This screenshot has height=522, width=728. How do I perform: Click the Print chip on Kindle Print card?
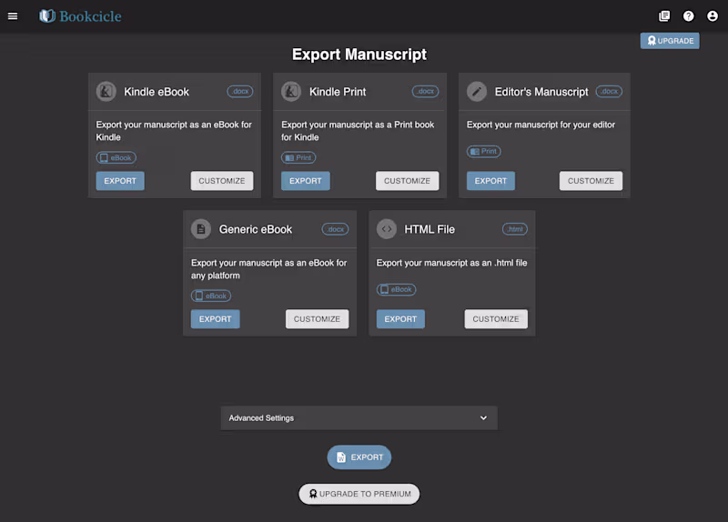298,157
